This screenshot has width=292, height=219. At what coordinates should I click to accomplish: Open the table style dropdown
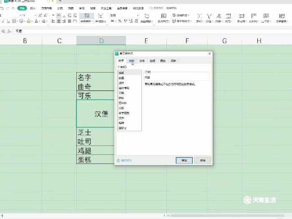(181, 15)
